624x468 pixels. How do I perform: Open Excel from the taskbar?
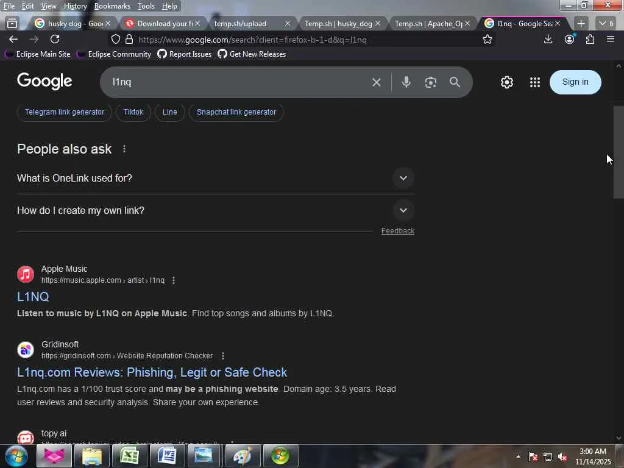coord(129,456)
